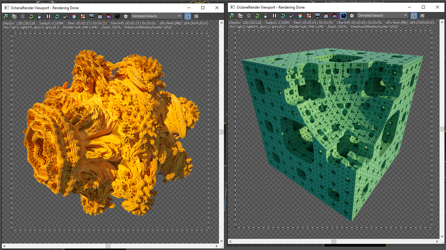This screenshot has height=250, width=446.
Task: Click the magenta film region icon in orange fractal viewport
Action: pos(100,16)
